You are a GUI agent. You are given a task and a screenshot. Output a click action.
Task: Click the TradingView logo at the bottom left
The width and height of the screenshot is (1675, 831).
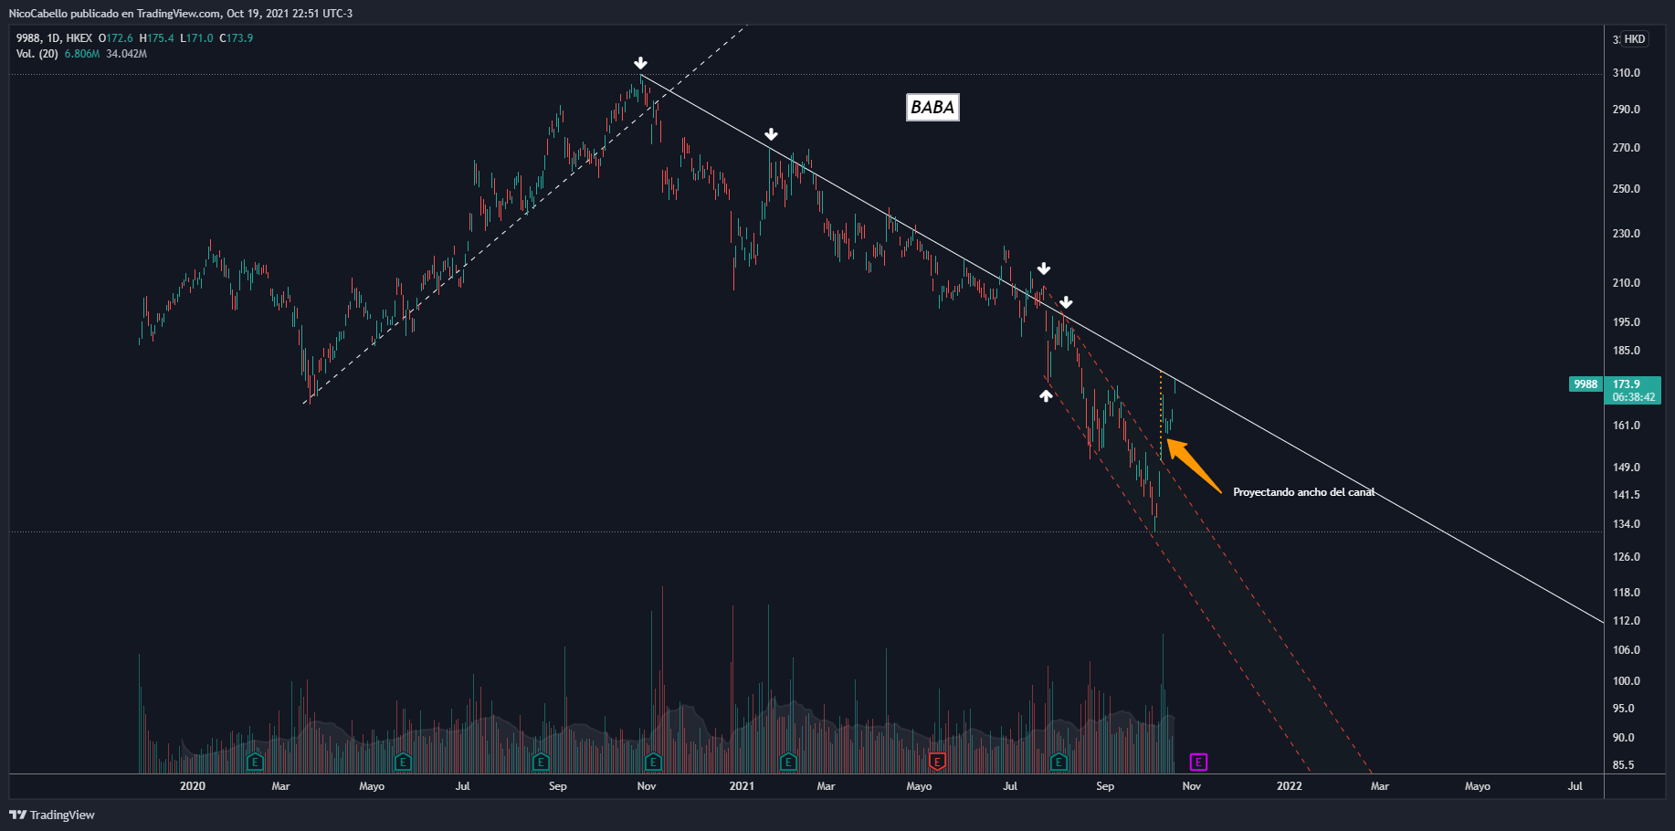click(52, 815)
